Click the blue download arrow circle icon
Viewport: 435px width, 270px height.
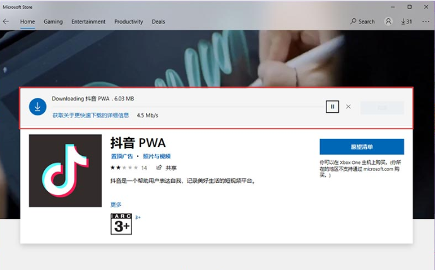tap(38, 107)
